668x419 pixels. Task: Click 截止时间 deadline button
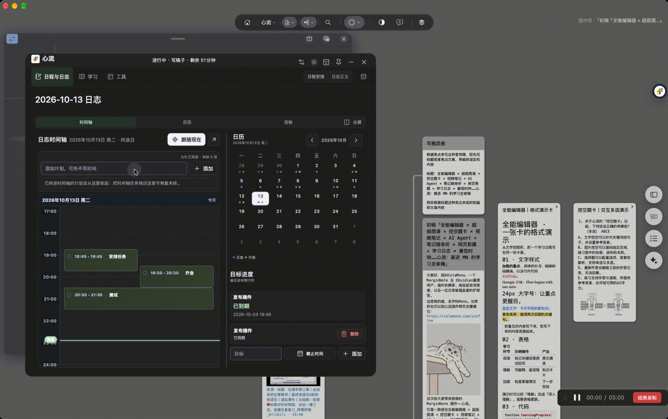click(x=310, y=354)
